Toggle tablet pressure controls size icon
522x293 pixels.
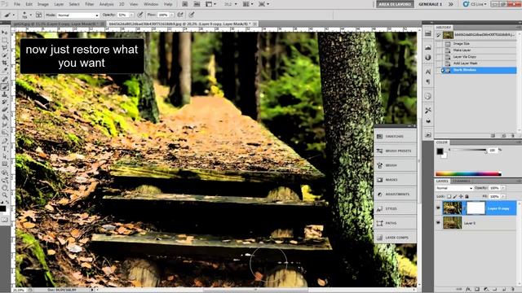192,15
